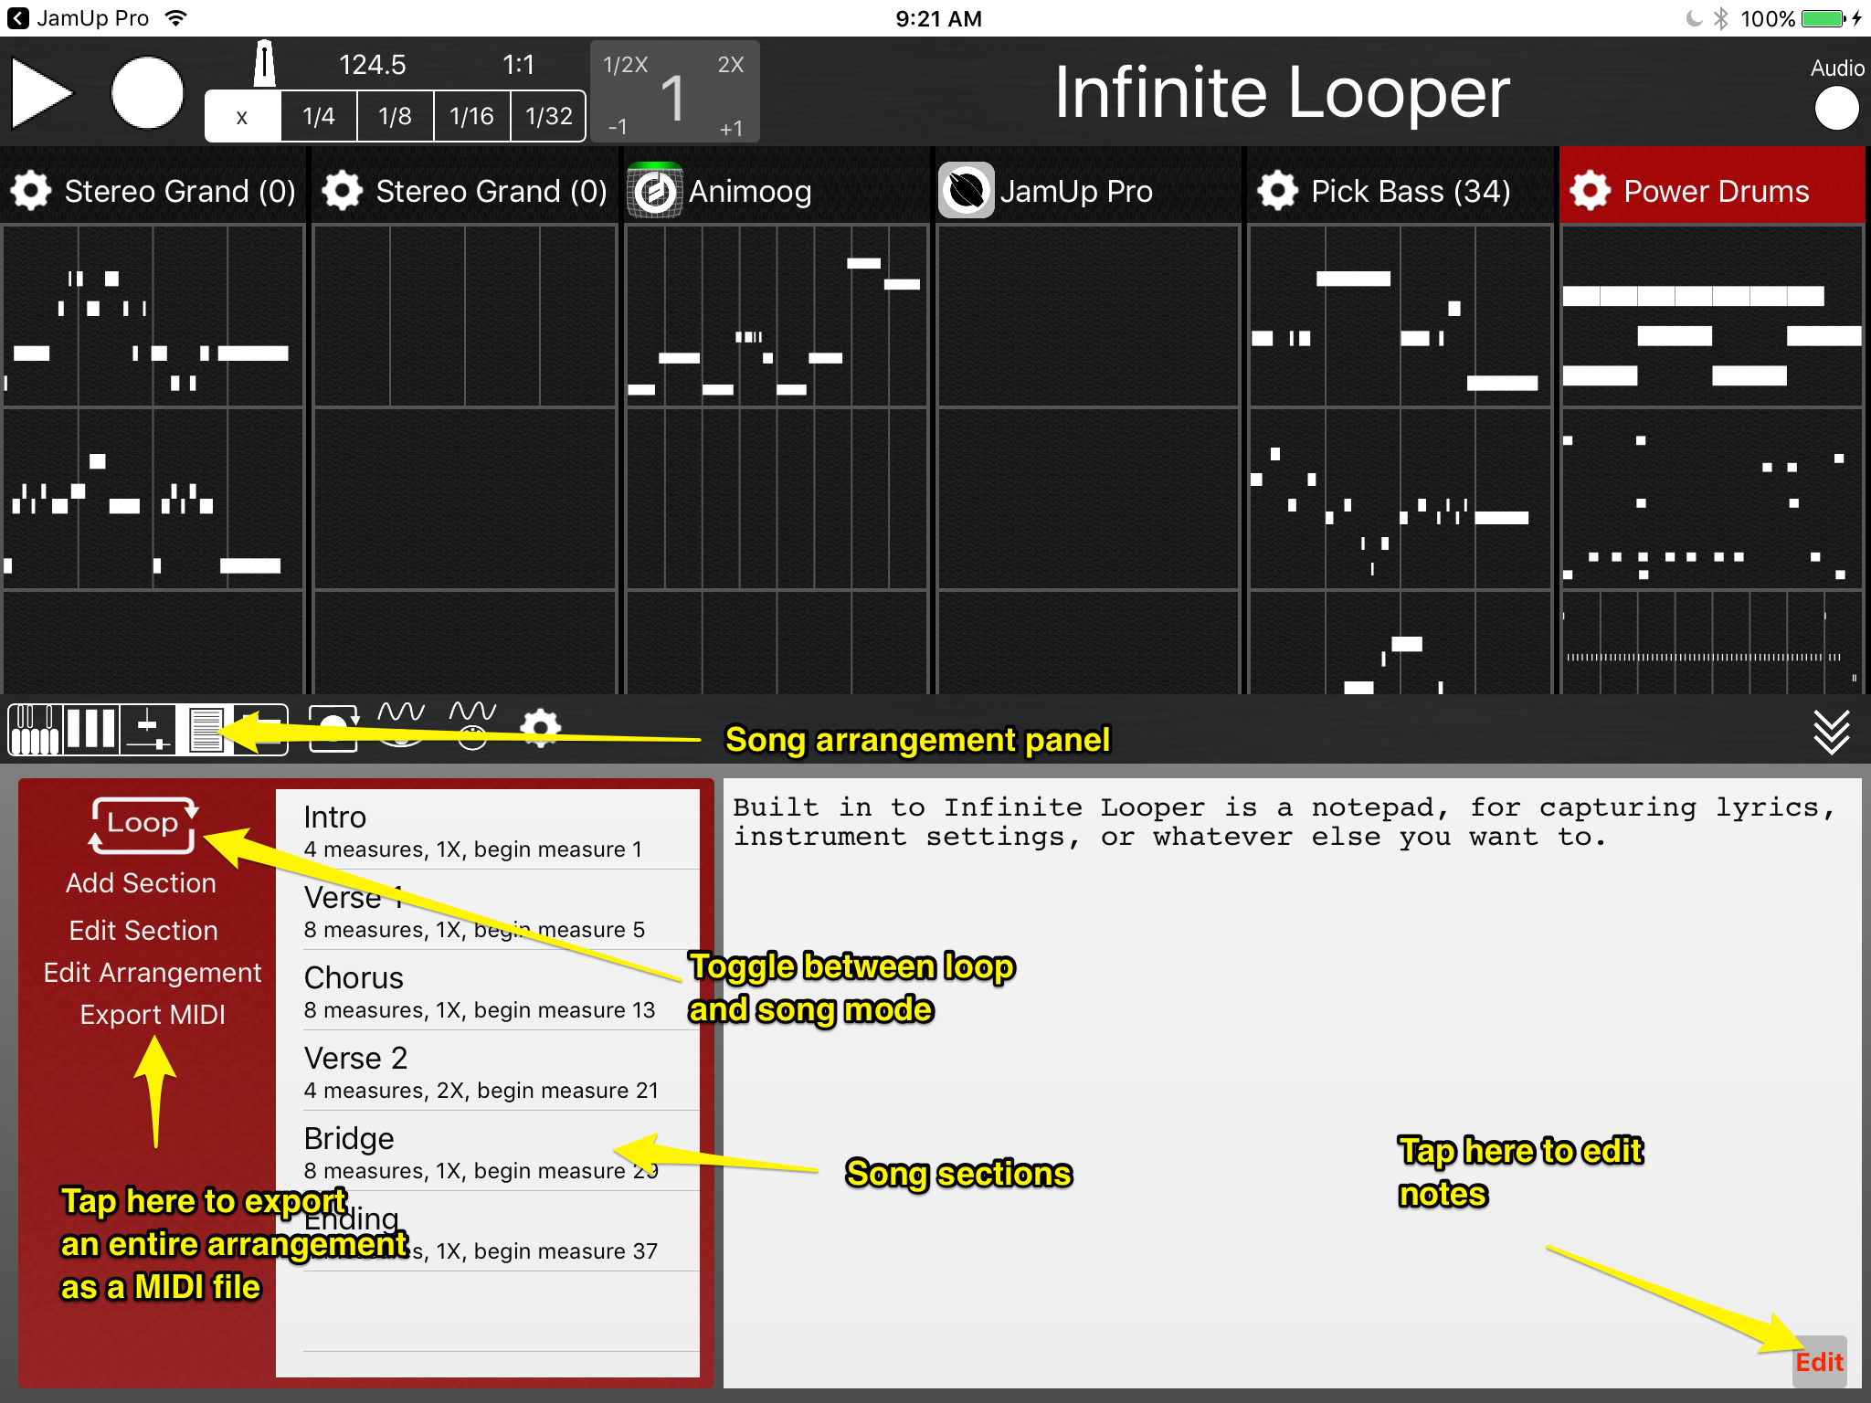Select Power Drums top loop clip

[1712, 316]
